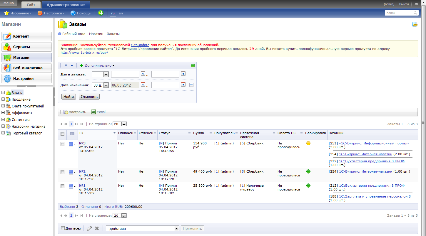Open the action menu icon for order №2
This screenshot has width=426, height=236.
[x=71, y=172]
